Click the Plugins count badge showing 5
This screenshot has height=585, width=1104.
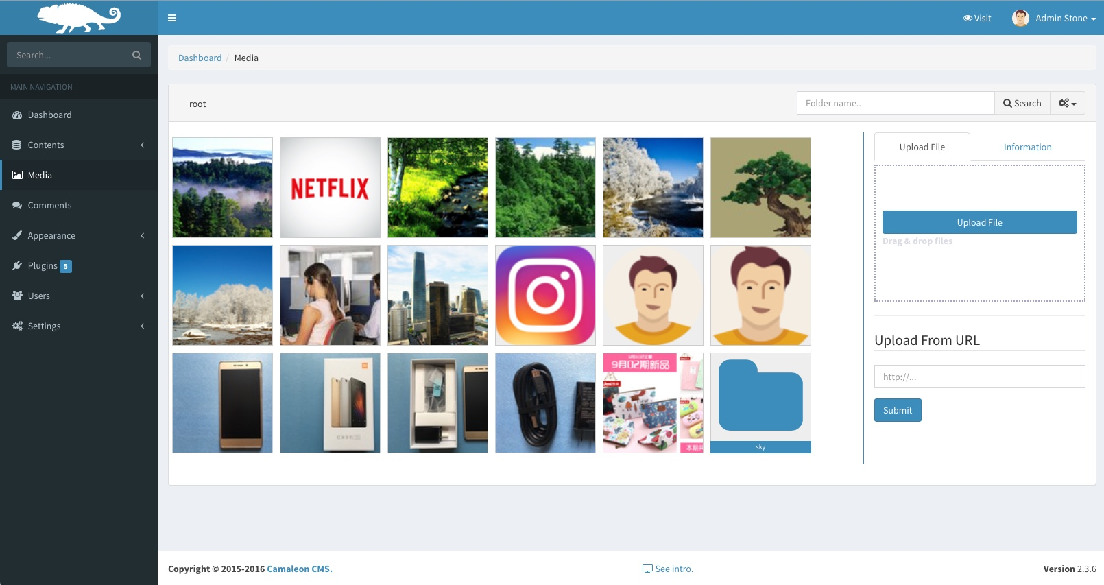pos(66,266)
